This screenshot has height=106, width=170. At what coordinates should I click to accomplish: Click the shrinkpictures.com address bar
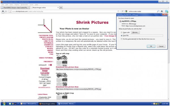pos(64,11)
